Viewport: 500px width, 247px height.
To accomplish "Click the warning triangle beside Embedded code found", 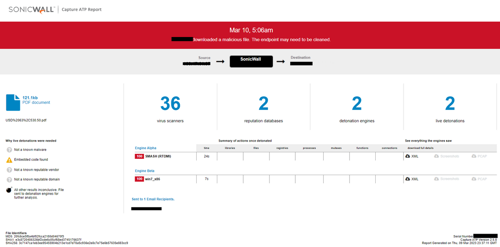I will (x=9, y=160).
